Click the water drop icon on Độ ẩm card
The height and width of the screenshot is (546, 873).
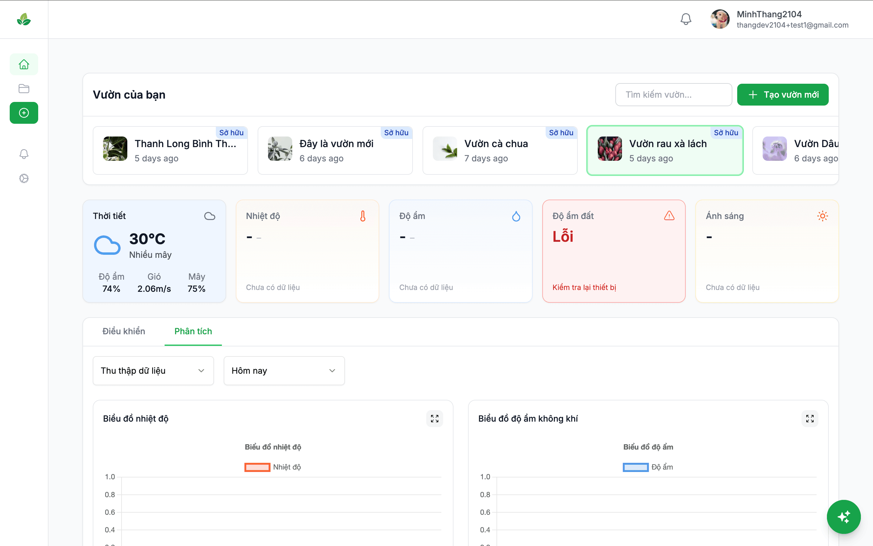[516, 216]
